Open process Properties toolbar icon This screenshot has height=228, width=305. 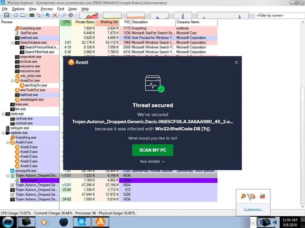[x=48, y=15]
